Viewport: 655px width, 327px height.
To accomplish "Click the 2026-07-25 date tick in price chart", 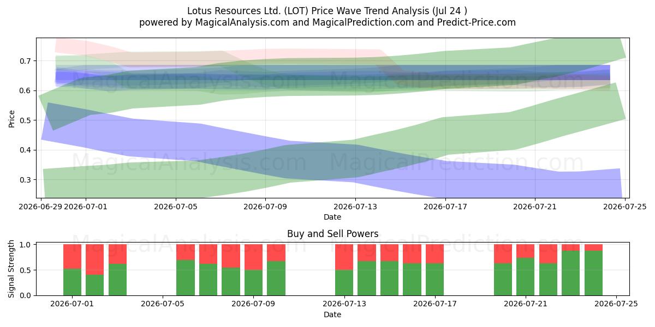I will pos(625,207).
